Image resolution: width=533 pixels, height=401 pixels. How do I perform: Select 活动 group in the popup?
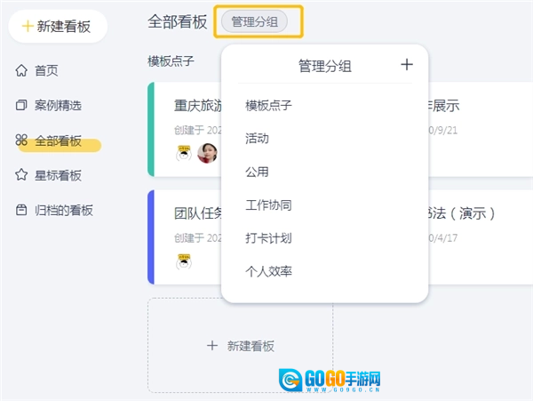(257, 139)
